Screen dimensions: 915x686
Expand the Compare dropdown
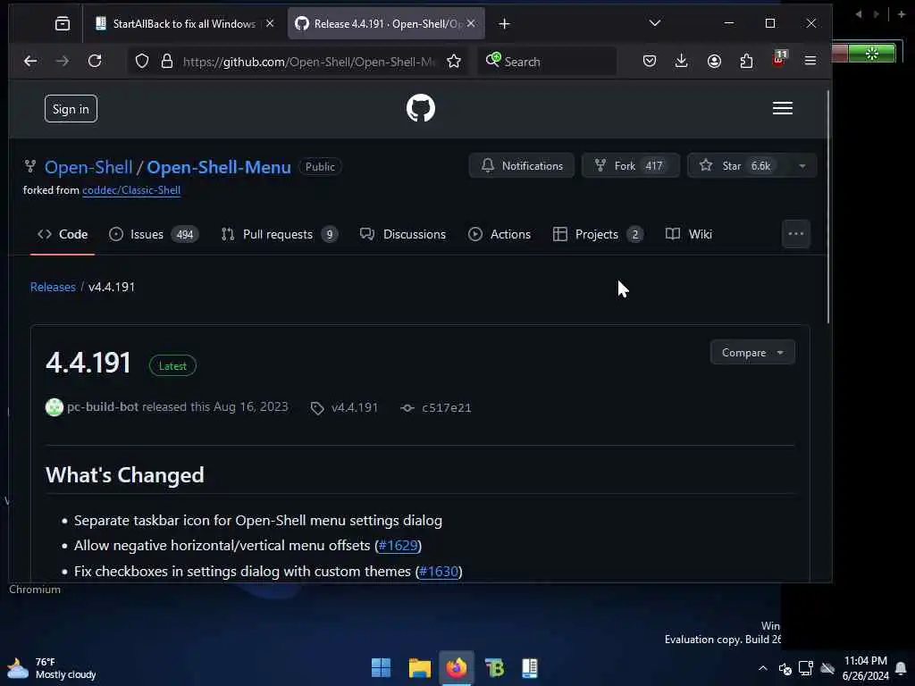tap(752, 352)
